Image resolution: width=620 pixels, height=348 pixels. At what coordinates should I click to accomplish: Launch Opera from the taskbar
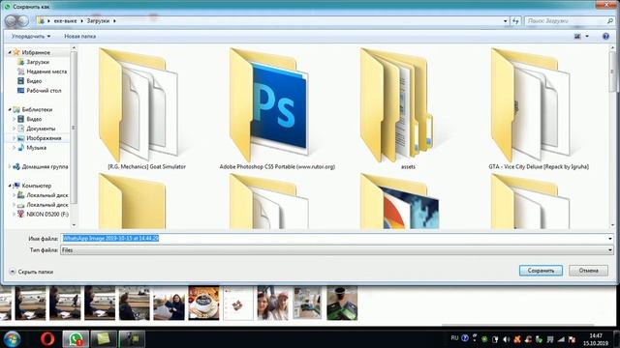pyautogui.click(x=47, y=339)
